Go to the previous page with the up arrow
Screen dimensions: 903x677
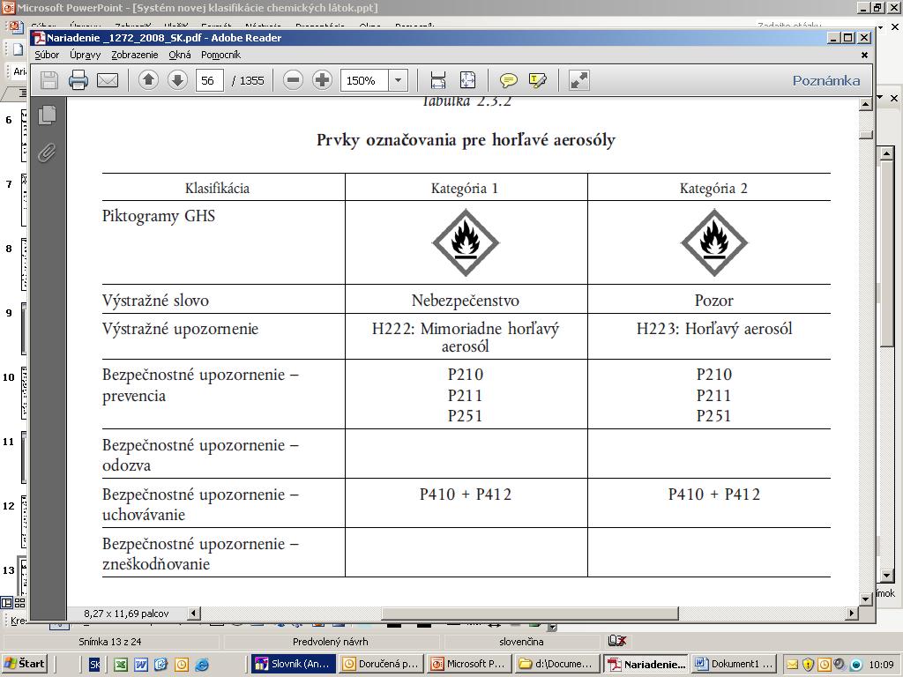click(x=148, y=80)
